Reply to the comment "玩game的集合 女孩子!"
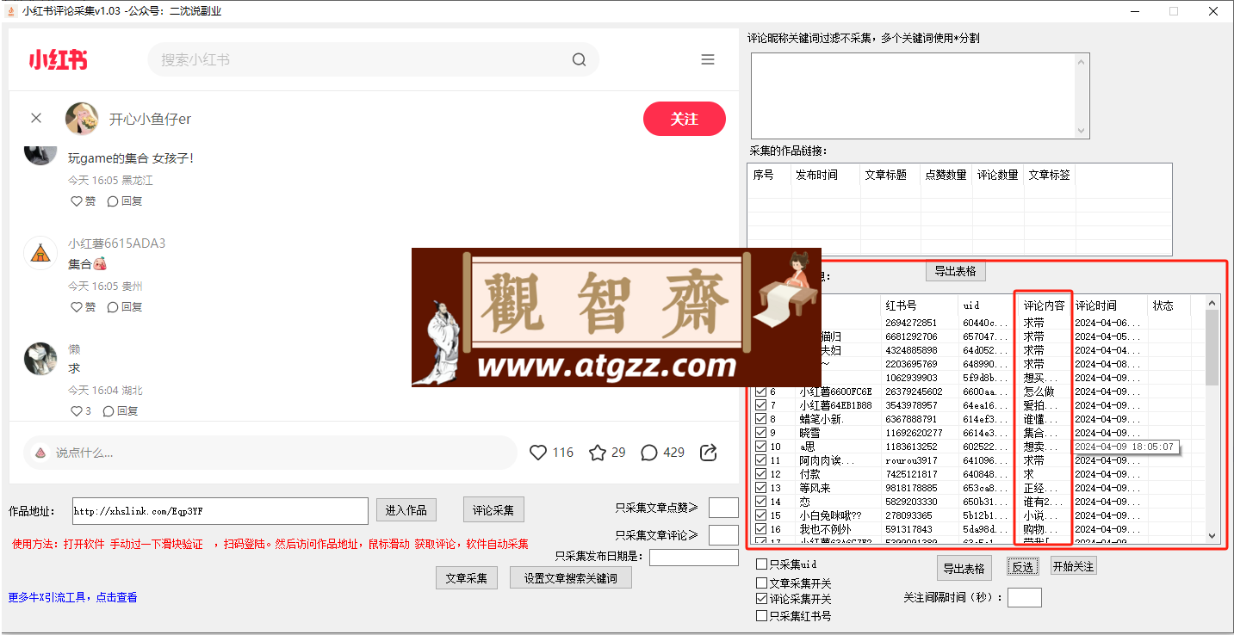Image resolution: width=1234 pixels, height=635 pixels. (x=125, y=201)
